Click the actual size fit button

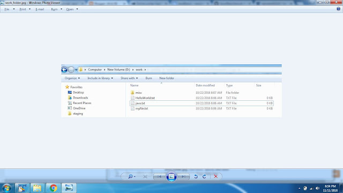[x=145, y=176]
